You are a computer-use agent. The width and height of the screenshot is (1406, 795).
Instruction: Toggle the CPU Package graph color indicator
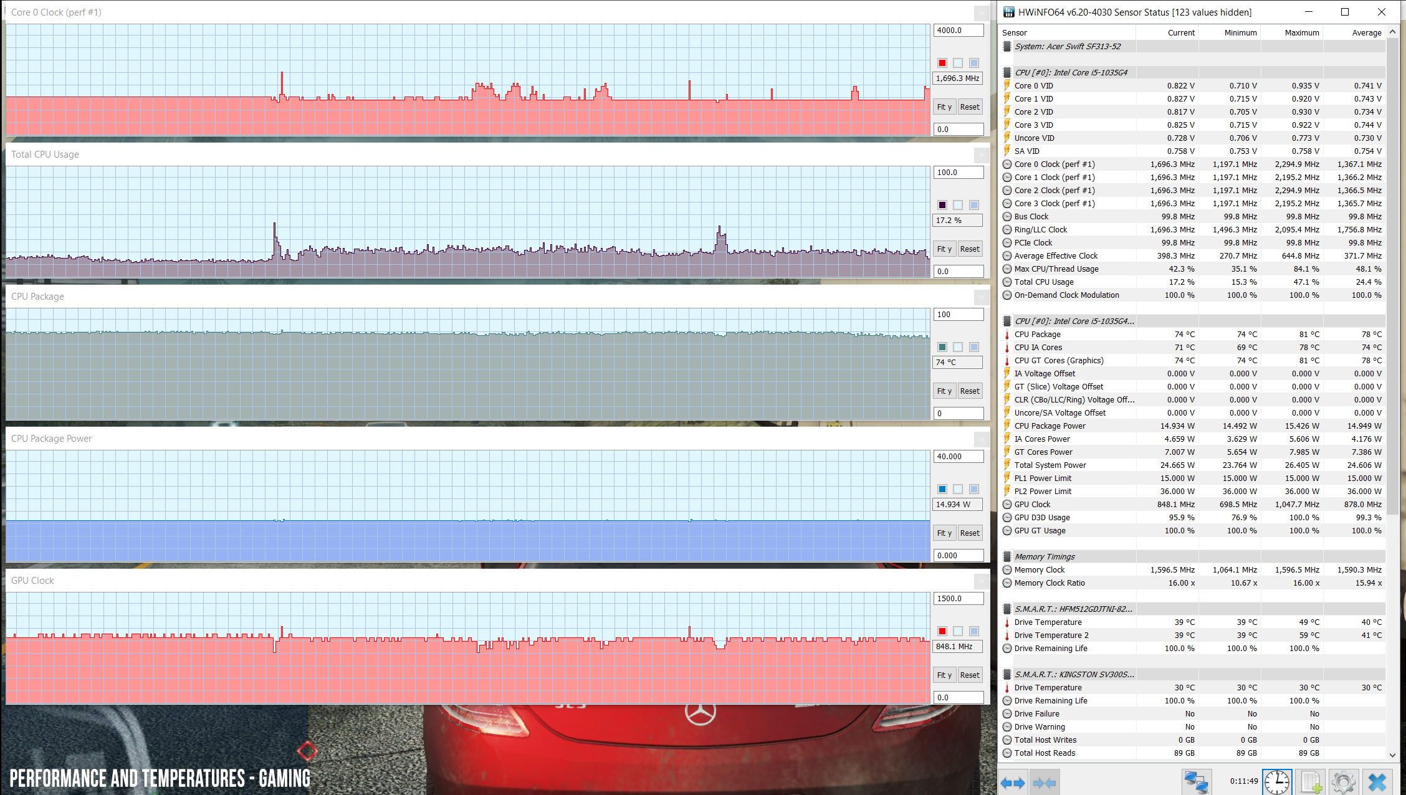[x=942, y=346]
